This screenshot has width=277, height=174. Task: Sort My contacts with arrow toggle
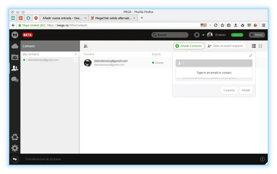coord(76,54)
